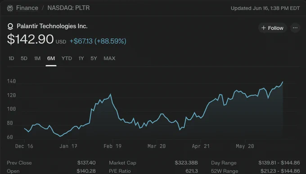Click the Palantir company logo icon
This screenshot has height=174, width=306.
pyautogui.click(x=10, y=26)
